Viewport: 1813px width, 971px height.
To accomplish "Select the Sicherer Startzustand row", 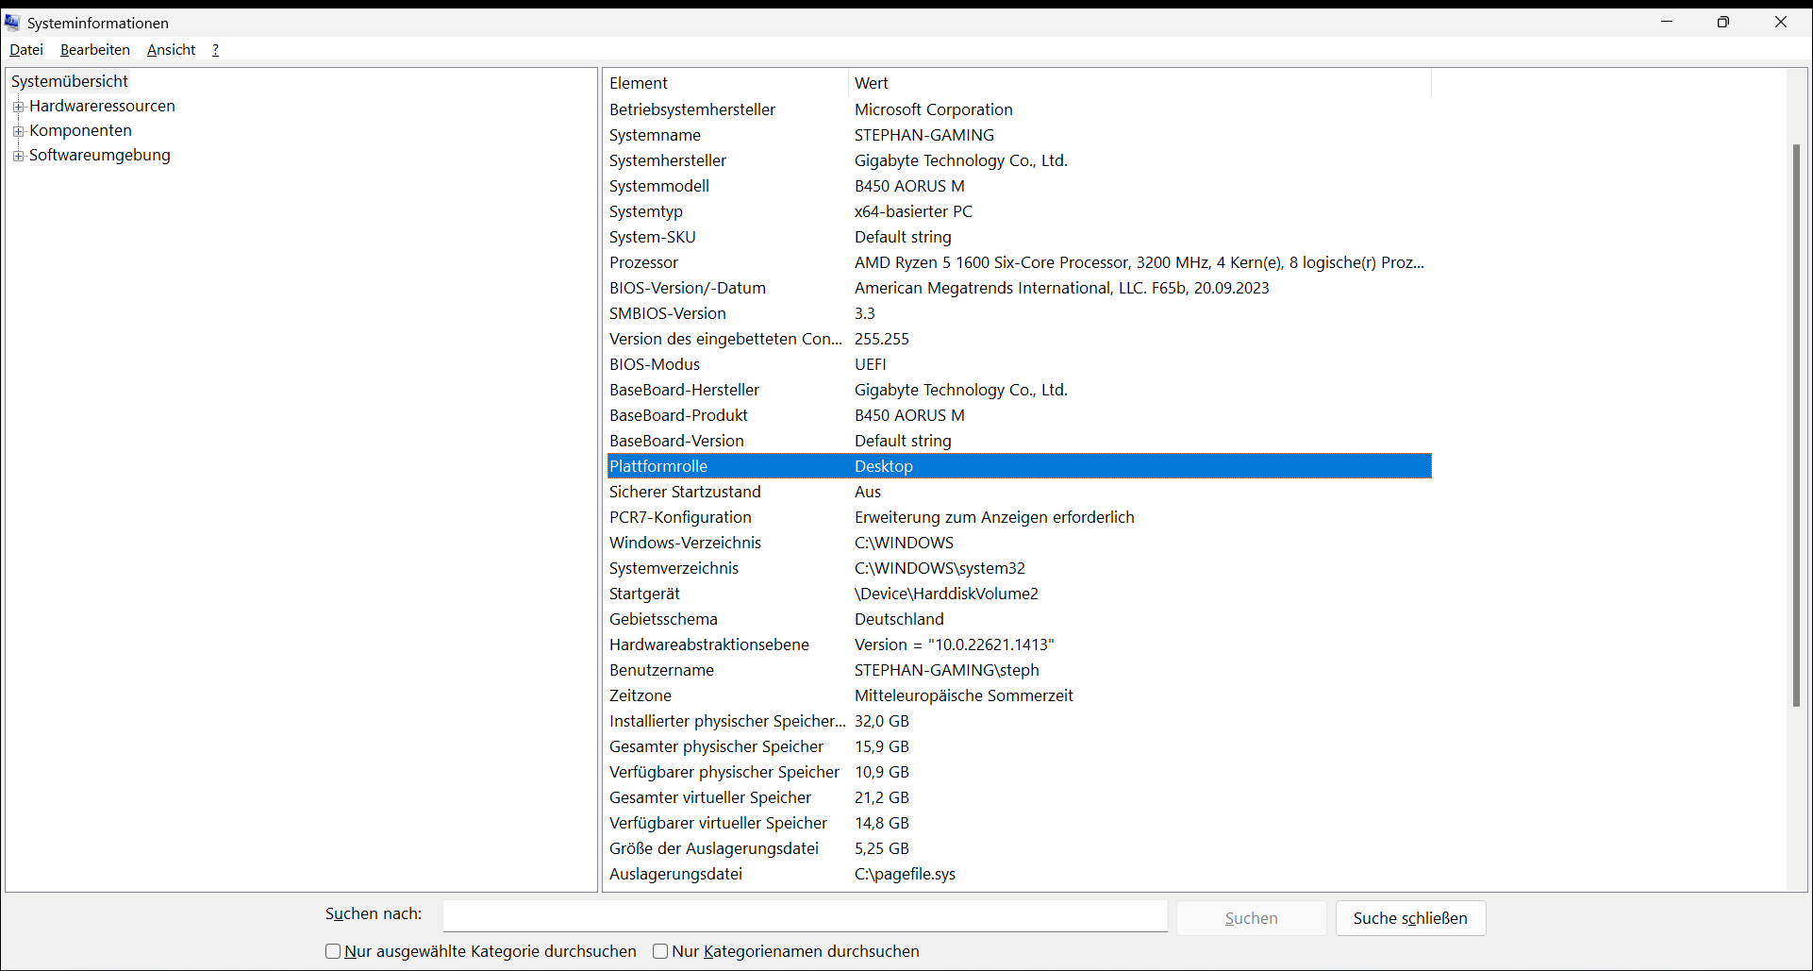I will tap(1020, 492).
